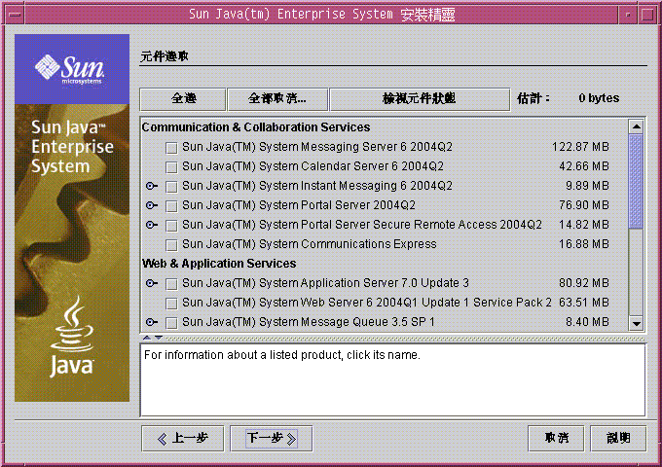Click the Web Server 6 2004Q1 Update 1 name
This screenshot has width=662, height=467.
(367, 302)
